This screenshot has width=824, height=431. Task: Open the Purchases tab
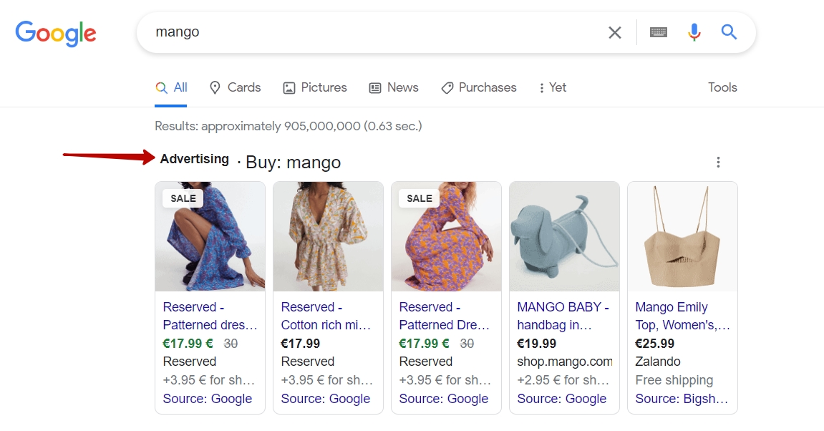478,87
